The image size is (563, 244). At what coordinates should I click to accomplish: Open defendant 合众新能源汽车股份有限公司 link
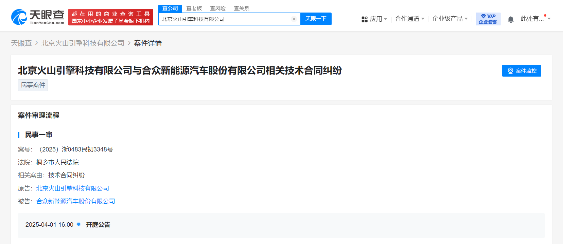click(76, 201)
